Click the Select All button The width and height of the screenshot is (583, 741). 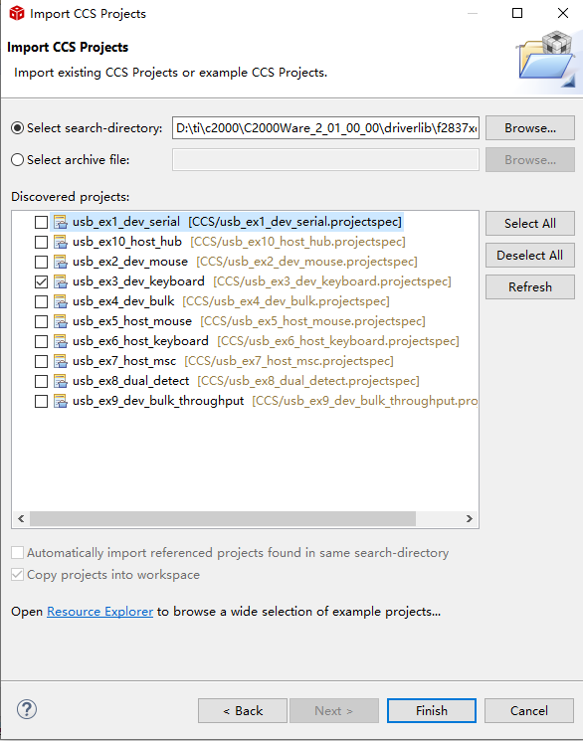(x=530, y=223)
